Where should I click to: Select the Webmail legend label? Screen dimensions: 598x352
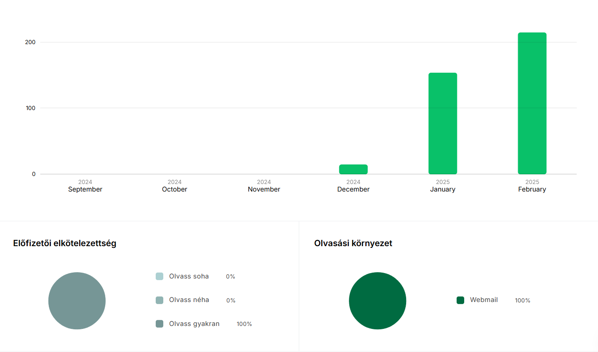pos(484,300)
